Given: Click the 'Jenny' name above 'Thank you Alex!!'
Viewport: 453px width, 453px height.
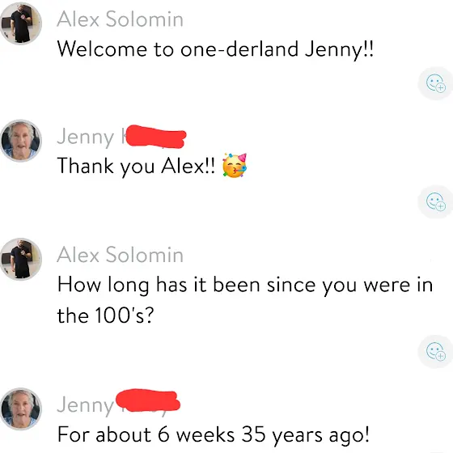Looking at the screenshot, I should coord(86,138).
